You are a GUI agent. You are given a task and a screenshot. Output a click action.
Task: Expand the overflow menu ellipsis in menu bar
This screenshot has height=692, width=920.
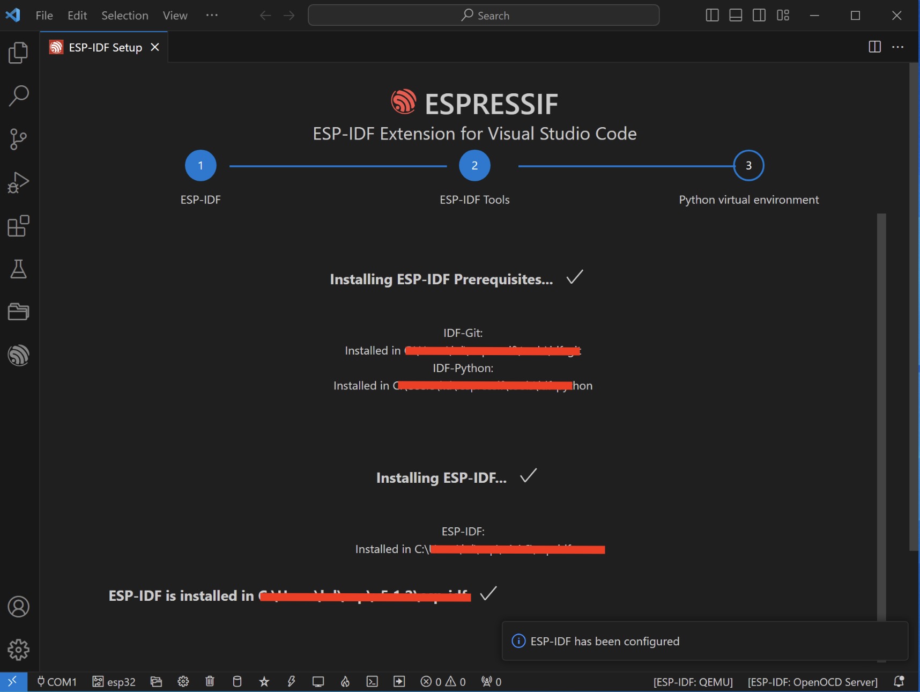[212, 16]
